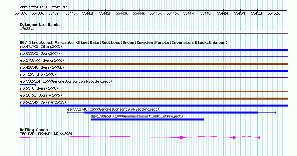
Task: Open variant nsv471702 (Sharp2005) label
Action: [x=41, y=46]
